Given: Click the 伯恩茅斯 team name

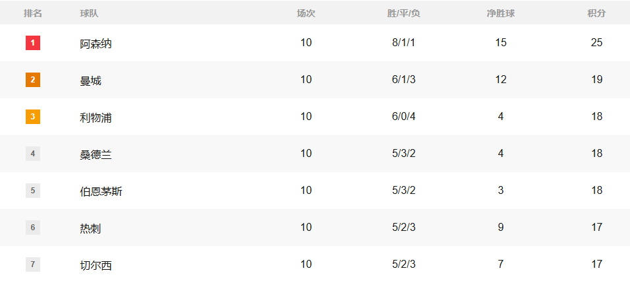Looking at the screenshot, I should point(101,191).
